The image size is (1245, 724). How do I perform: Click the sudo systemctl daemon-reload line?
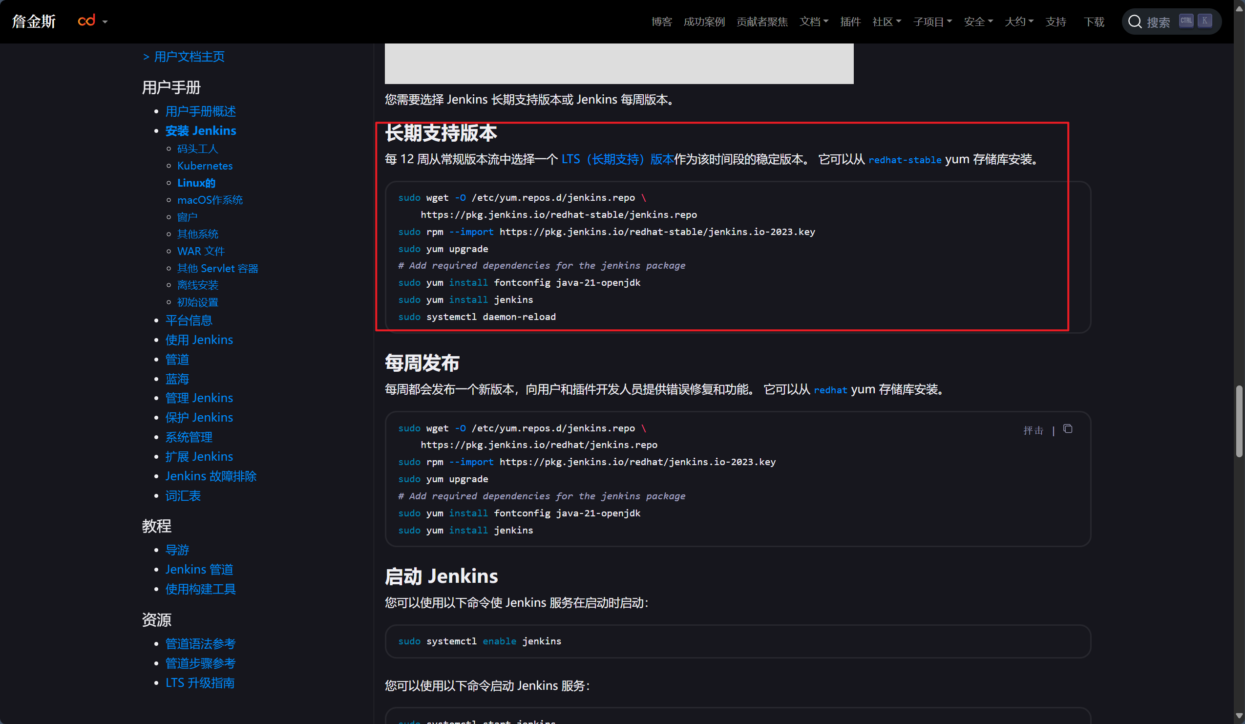[477, 317]
